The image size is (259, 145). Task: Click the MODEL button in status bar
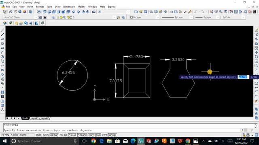[x=113, y=135]
